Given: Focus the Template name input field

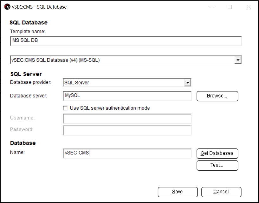Looking at the screenshot, I should pos(126,41).
